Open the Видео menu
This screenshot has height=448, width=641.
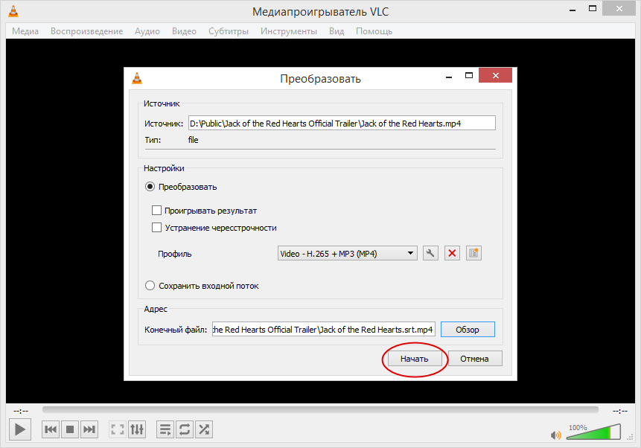(184, 31)
